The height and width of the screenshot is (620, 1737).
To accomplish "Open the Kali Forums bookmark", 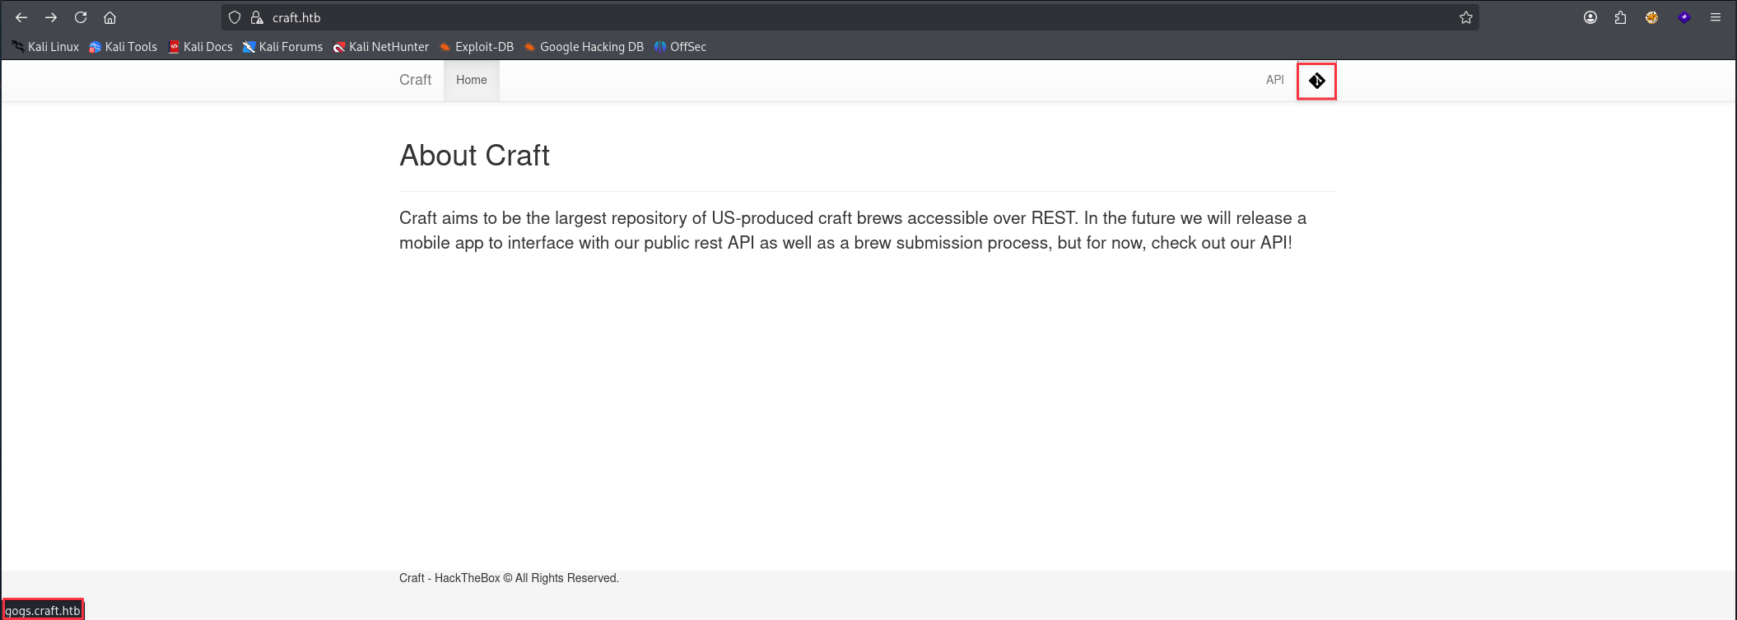I will [x=283, y=47].
